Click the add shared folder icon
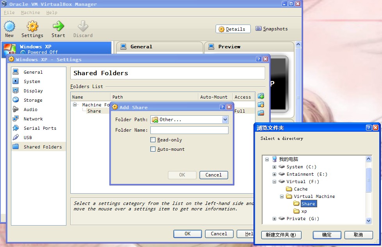This screenshot has width=382, height=247. coord(261,96)
